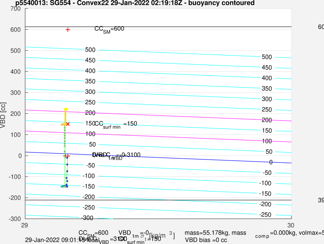The image size is (324, 244).
Task: Click the '=0.000kg, volmax' text at bottom right
Action: [x=295, y=233]
